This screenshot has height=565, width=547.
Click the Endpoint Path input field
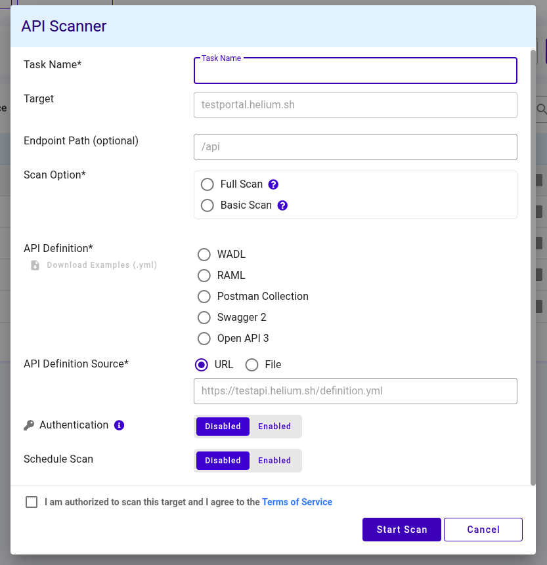[355, 146]
